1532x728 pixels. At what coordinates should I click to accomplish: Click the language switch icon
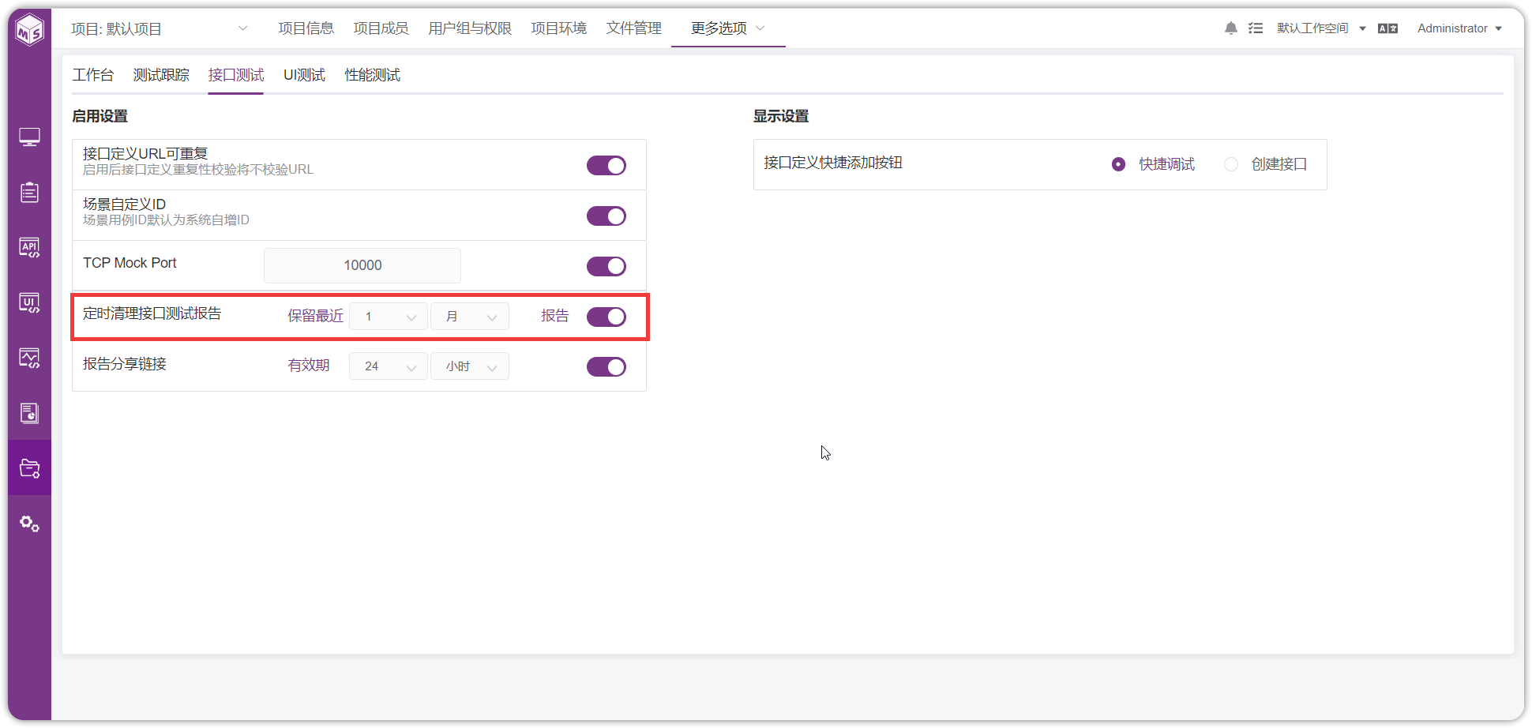[x=1387, y=28]
